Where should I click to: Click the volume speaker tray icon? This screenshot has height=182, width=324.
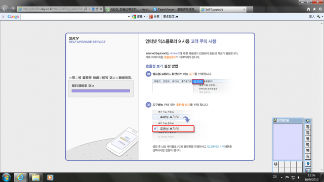(x=299, y=177)
